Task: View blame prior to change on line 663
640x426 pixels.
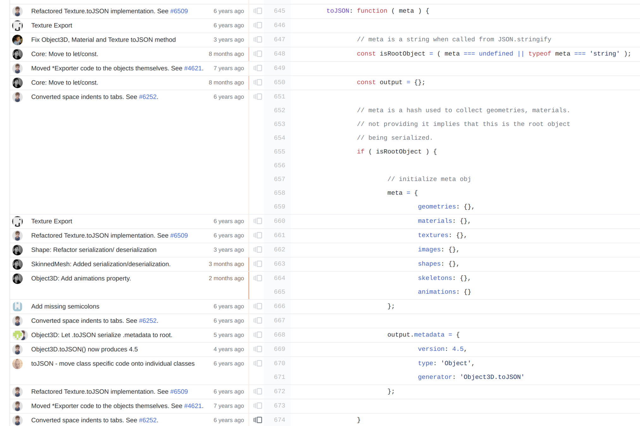Action: tap(258, 264)
